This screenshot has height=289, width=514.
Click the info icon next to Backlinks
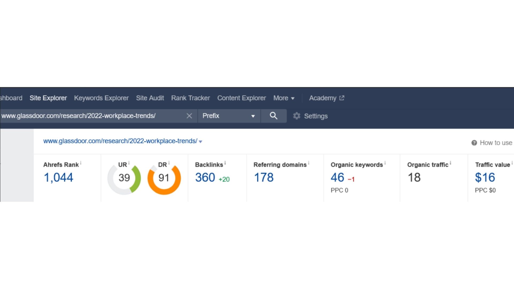225,162
